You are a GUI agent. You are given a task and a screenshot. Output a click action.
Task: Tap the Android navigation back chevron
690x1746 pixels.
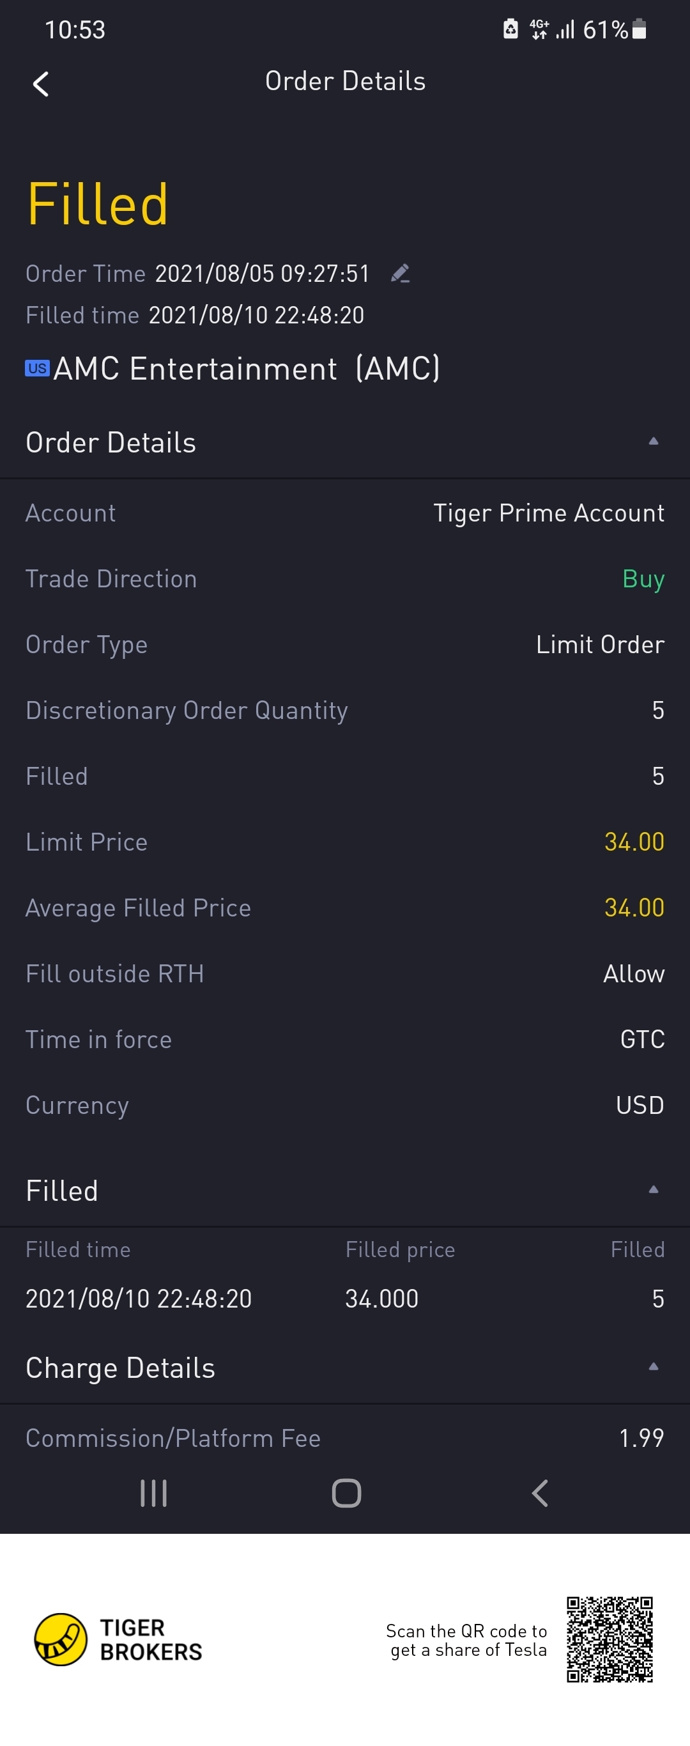pos(539,1492)
